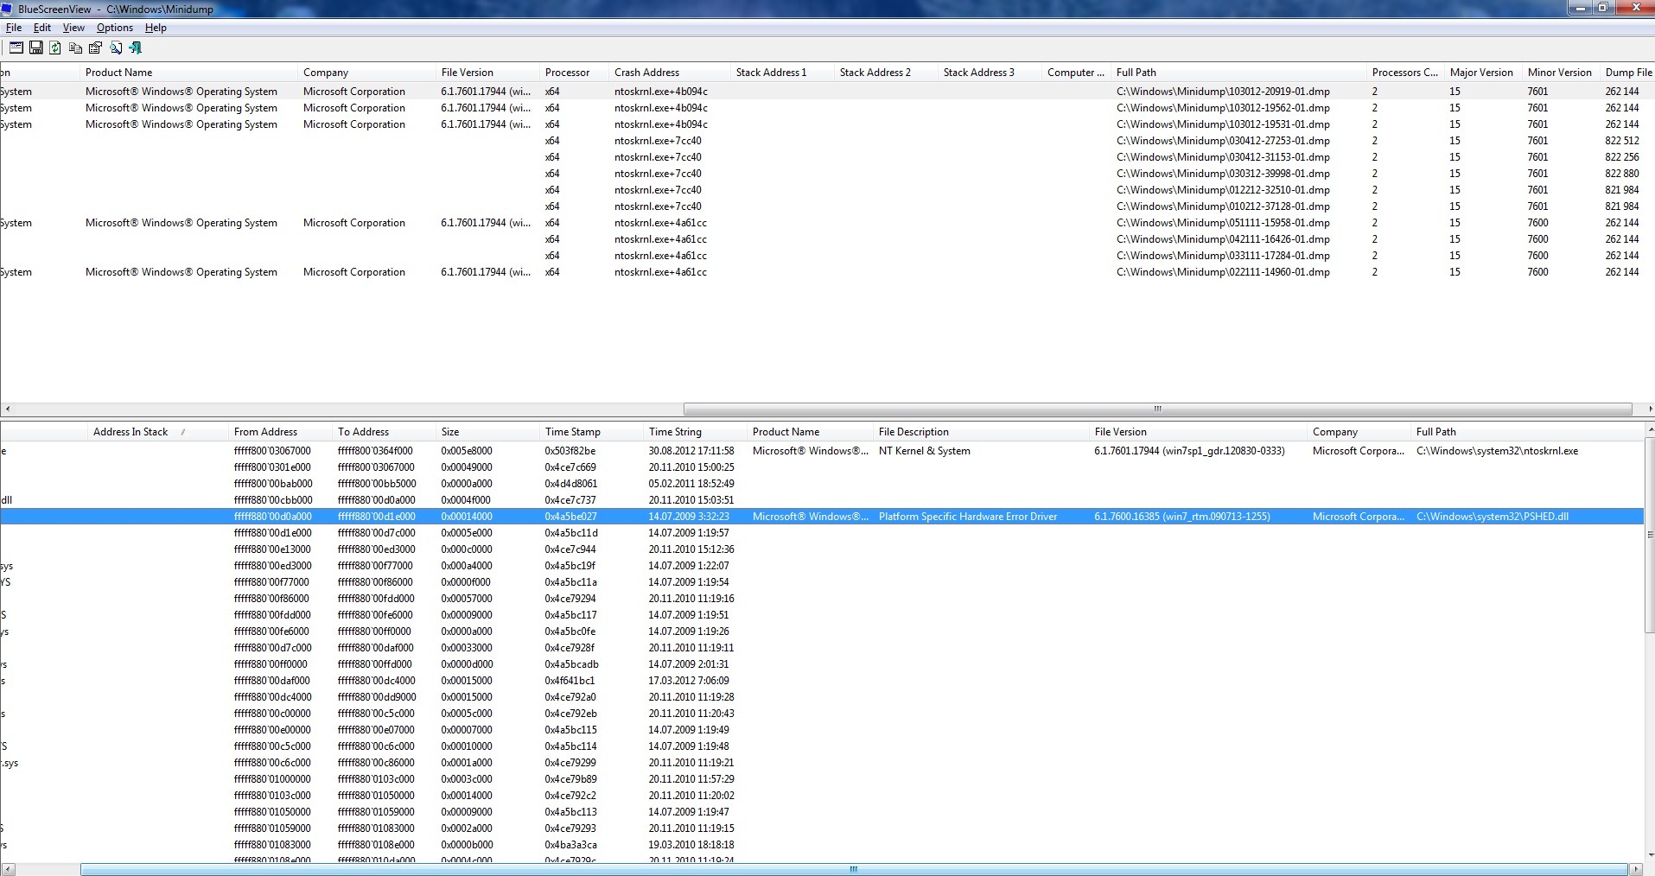Click the Find magnifier toolbar icon

coord(115,48)
